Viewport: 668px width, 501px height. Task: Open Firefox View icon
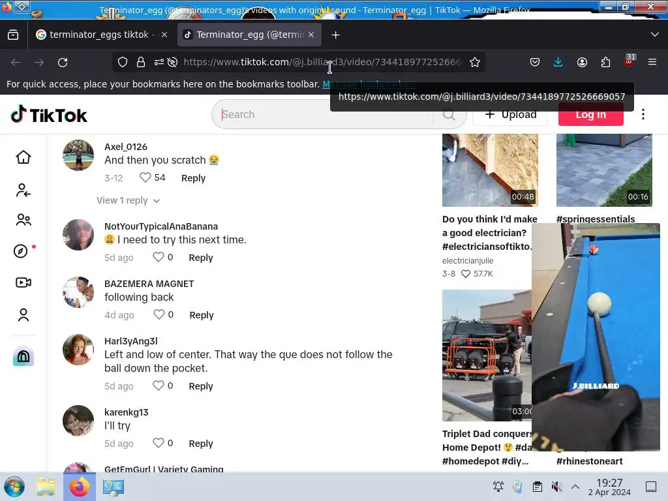click(x=13, y=35)
